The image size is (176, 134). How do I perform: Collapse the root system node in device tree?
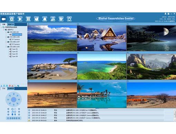coord(1,27)
